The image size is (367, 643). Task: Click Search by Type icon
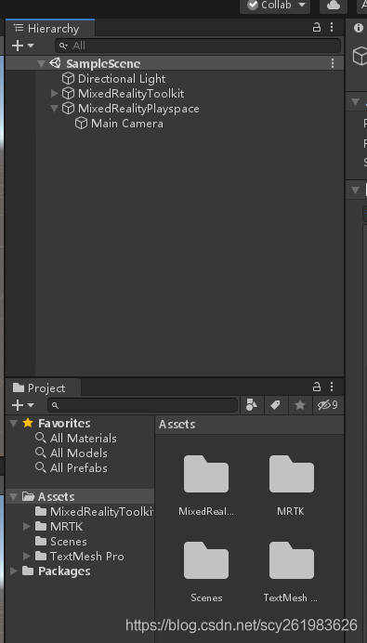tap(252, 405)
